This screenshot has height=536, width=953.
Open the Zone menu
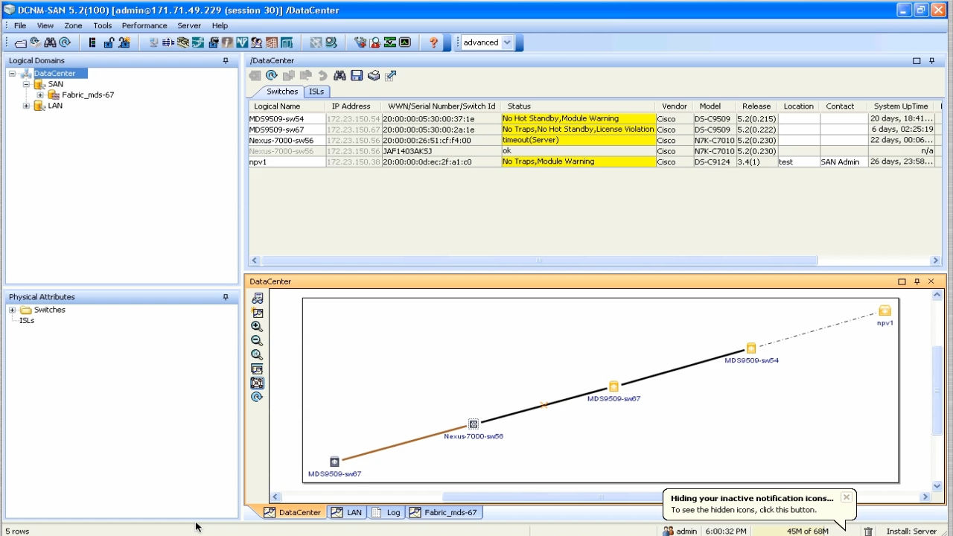[x=73, y=25]
